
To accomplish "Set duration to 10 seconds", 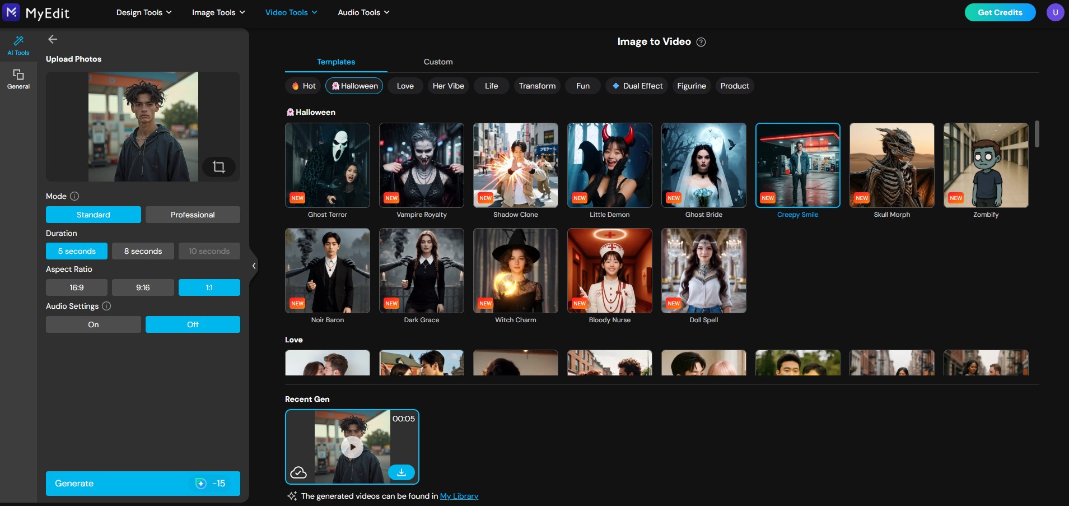I will pyautogui.click(x=209, y=251).
